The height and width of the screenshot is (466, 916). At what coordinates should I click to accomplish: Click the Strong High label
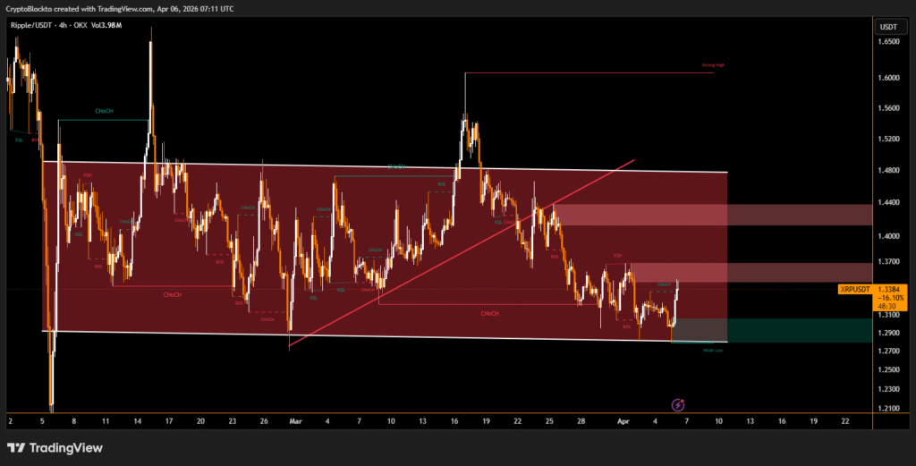pos(712,66)
